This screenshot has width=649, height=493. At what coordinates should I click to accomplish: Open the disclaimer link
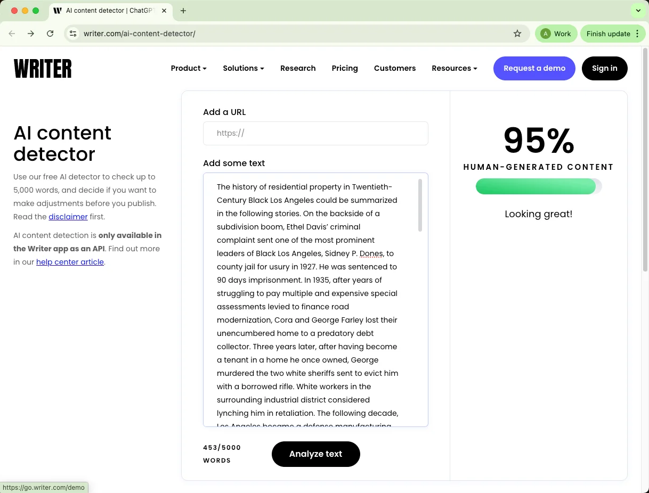point(68,217)
